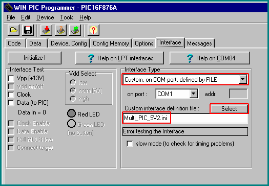269x186 pixels.
Task: Click the '(no button)' label
Action: 80,133
